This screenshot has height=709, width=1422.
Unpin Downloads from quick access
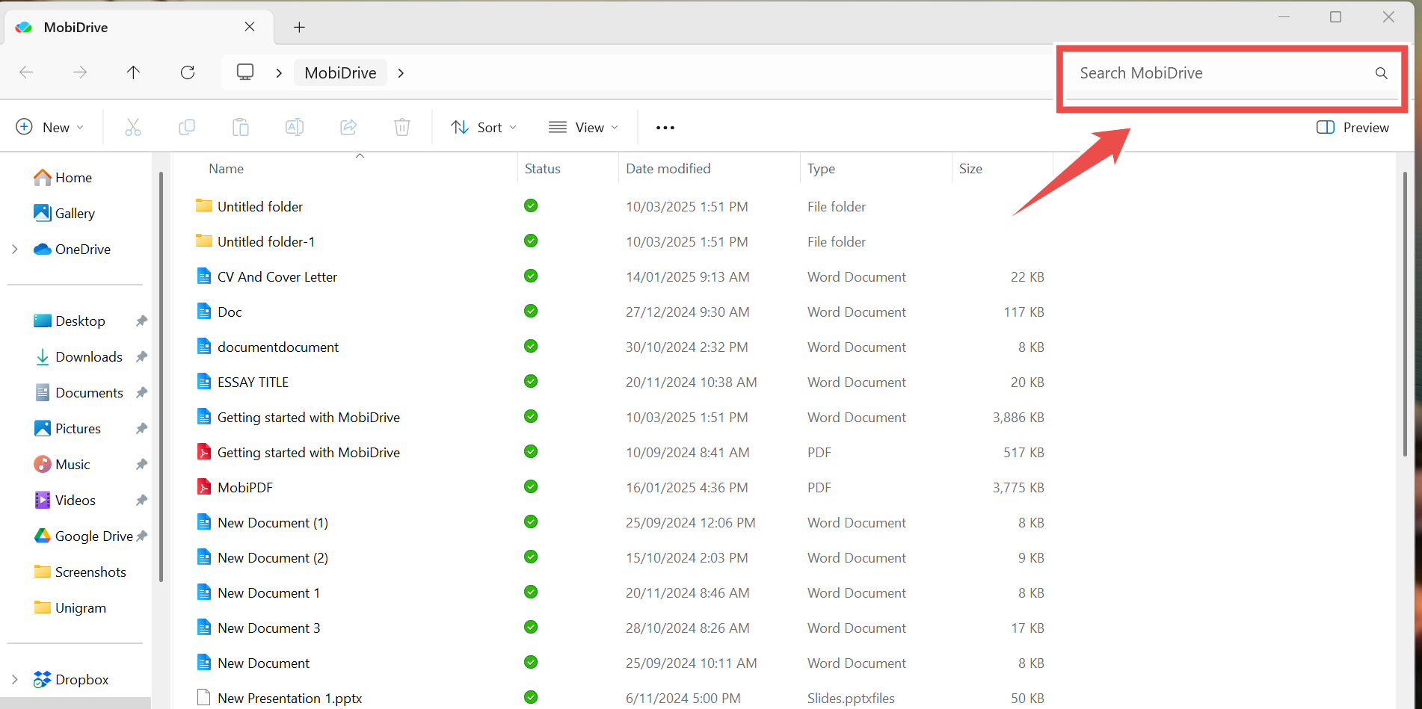[x=141, y=357]
